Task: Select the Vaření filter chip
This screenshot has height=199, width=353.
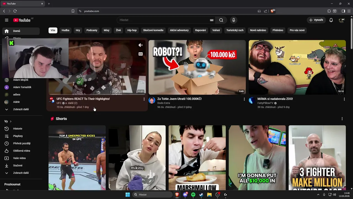Action: (216, 30)
